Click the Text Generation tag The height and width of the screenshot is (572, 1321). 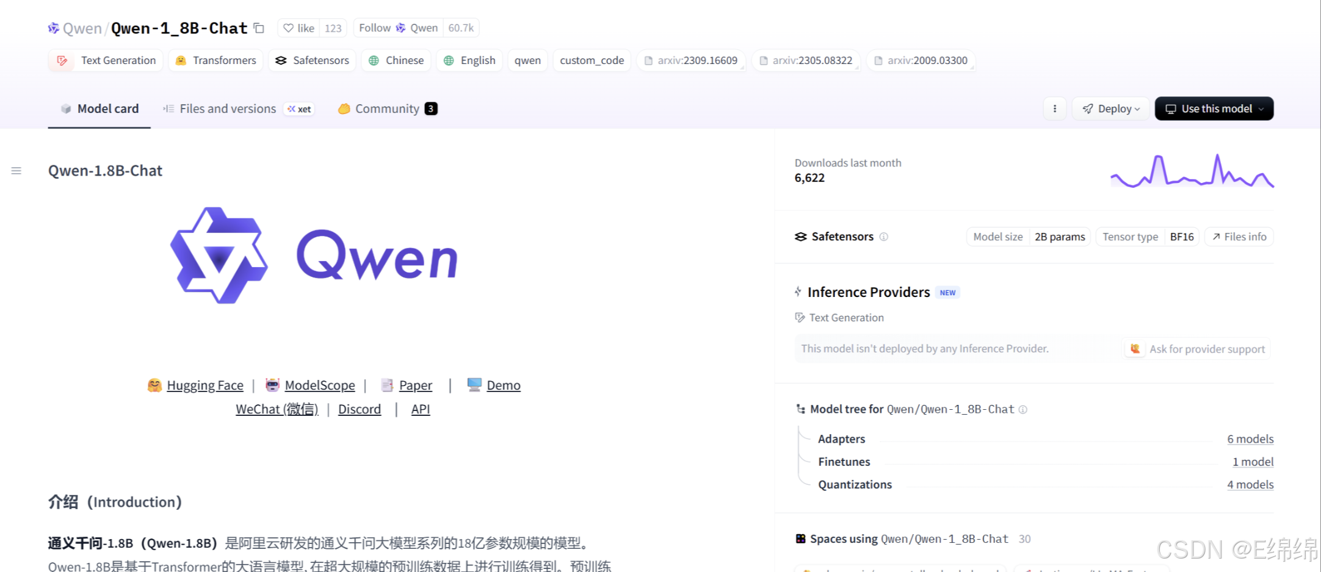pyautogui.click(x=106, y=60)
